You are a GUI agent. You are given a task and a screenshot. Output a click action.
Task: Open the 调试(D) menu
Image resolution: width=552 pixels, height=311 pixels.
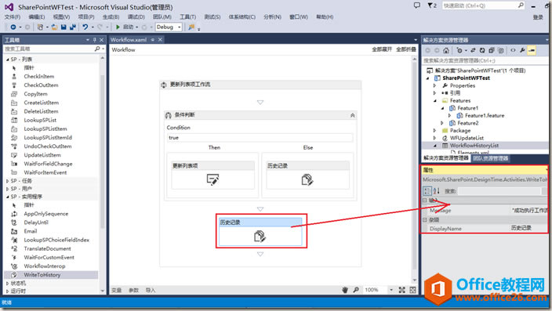(x=136, y=17)
